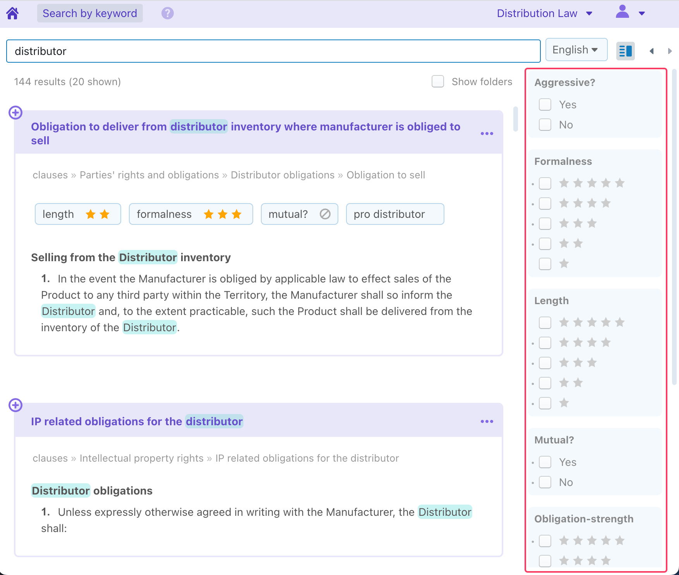Check Obligation-strength five-star filter
679x575 pixels.
545,541
